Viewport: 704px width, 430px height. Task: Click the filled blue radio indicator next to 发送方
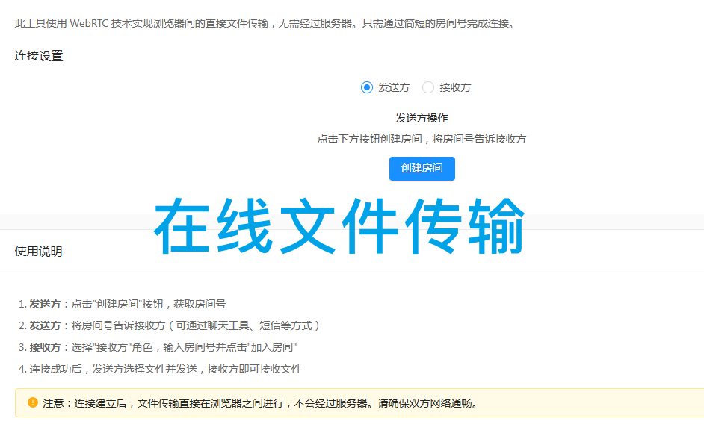coord(365,87)
